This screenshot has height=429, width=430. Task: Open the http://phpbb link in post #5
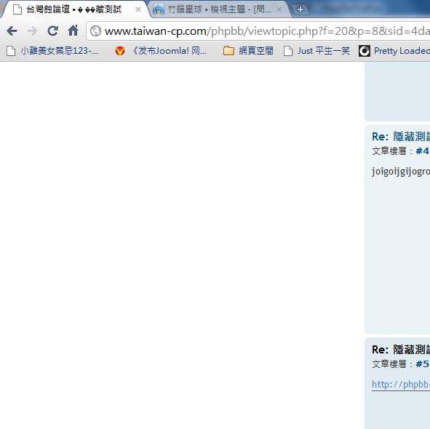(x=401, y=384)
